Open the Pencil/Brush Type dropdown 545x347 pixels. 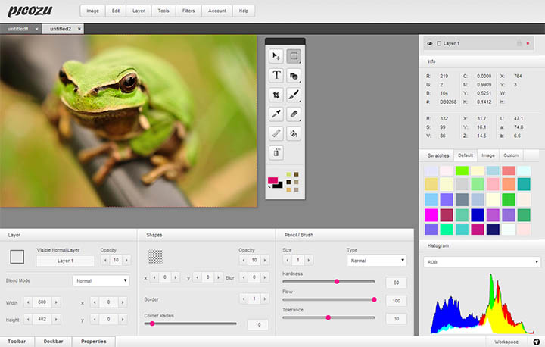click(x=377, y=261)
